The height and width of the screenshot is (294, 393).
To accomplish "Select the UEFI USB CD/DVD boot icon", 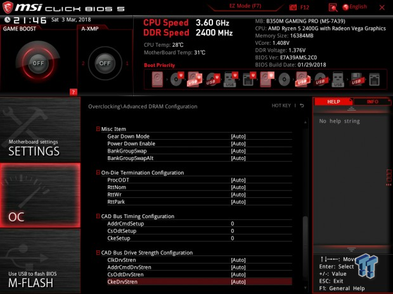I will 213,79.
